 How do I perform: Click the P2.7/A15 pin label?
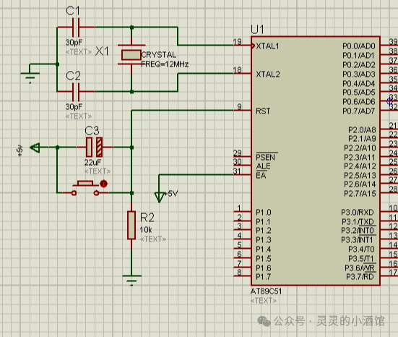tap(360, 194)
